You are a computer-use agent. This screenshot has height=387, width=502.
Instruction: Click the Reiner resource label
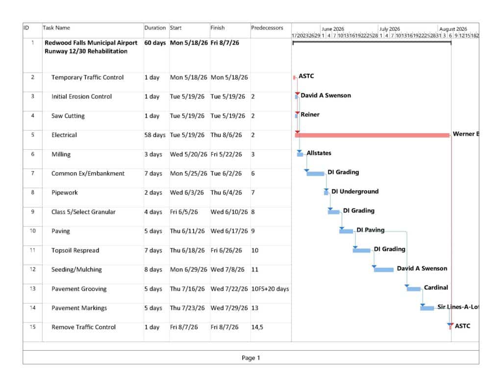(310, 114)
